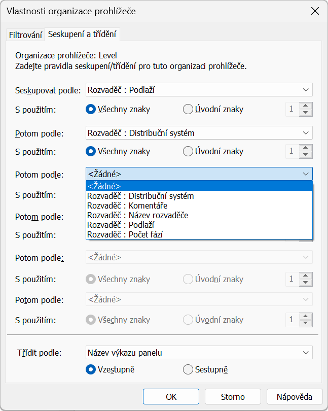Choose Úvodní znaky for Distribuční systém rule
Image resolution: width=328 pixels, height=411 pixels.
(188, 151)
